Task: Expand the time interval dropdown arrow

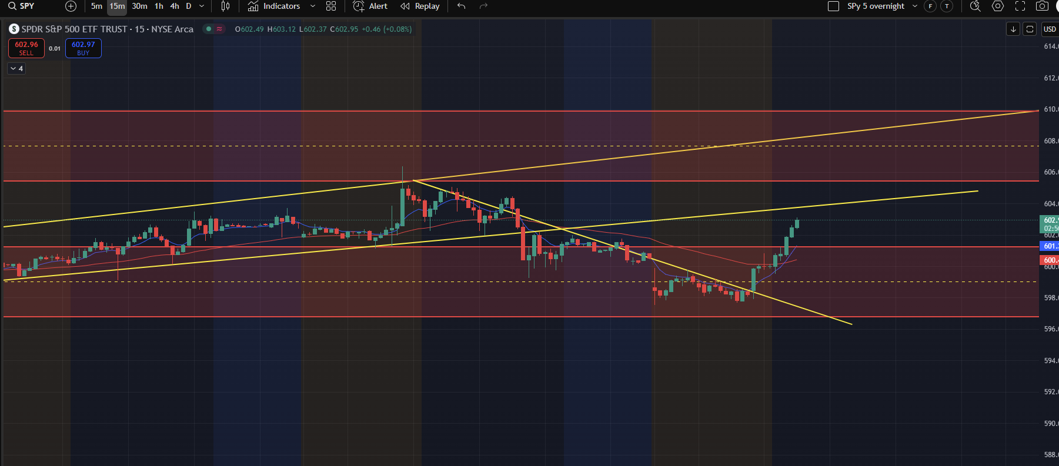Action: pyautogui.click(x=202, y=6)
